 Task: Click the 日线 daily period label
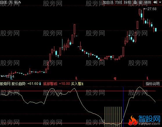coord(3,2)
